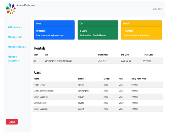Click the Dashboard user icon in sidebar

tap(9, 27)
